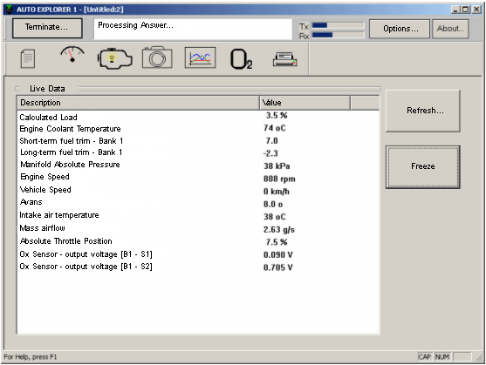
Task: Click the camera freeze frame icon
Action: tap(157, 57)
